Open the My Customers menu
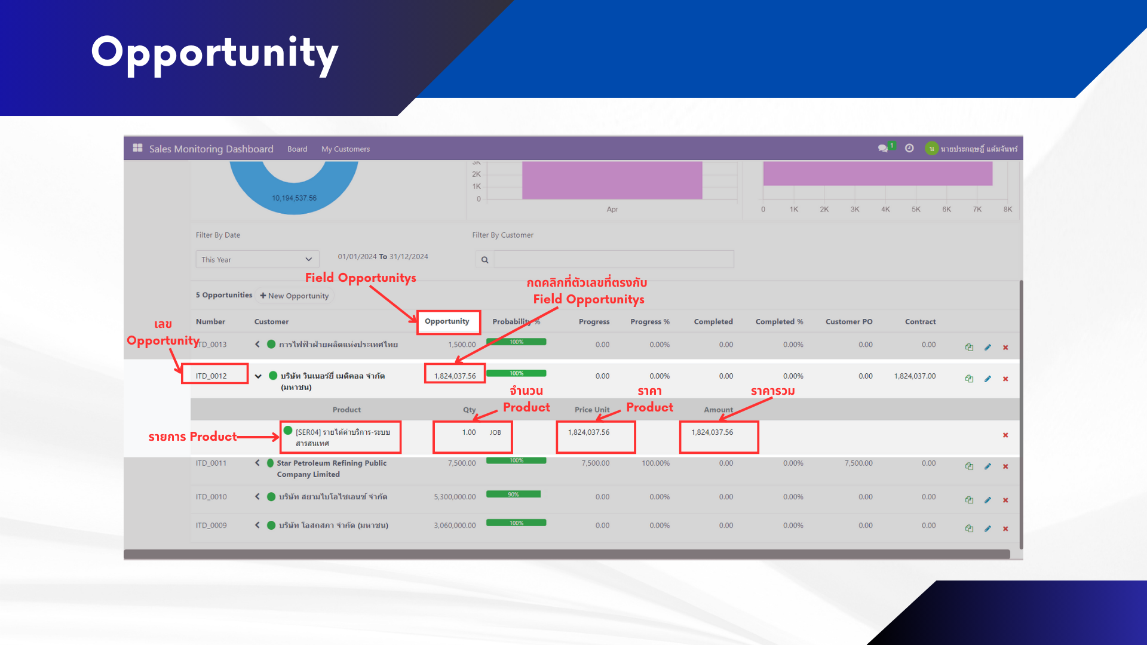 click(x=345, y=149)
